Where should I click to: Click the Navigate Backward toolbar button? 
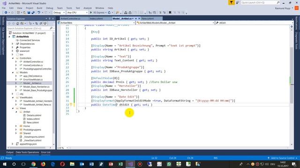click(x=6, y=13)
